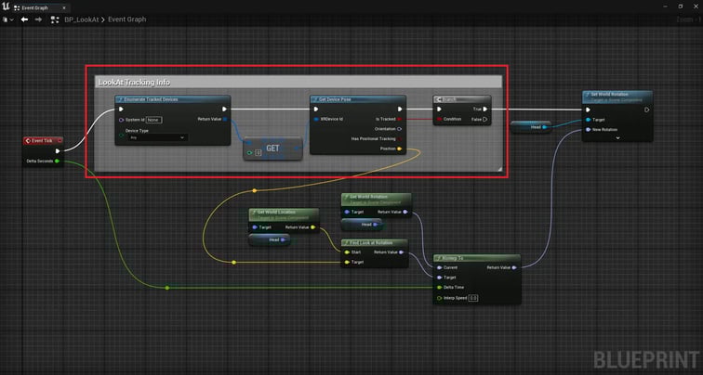703x375 pixels.
Task: Toggle the Has Positional Tracking pin
Action: coord(400,138)
